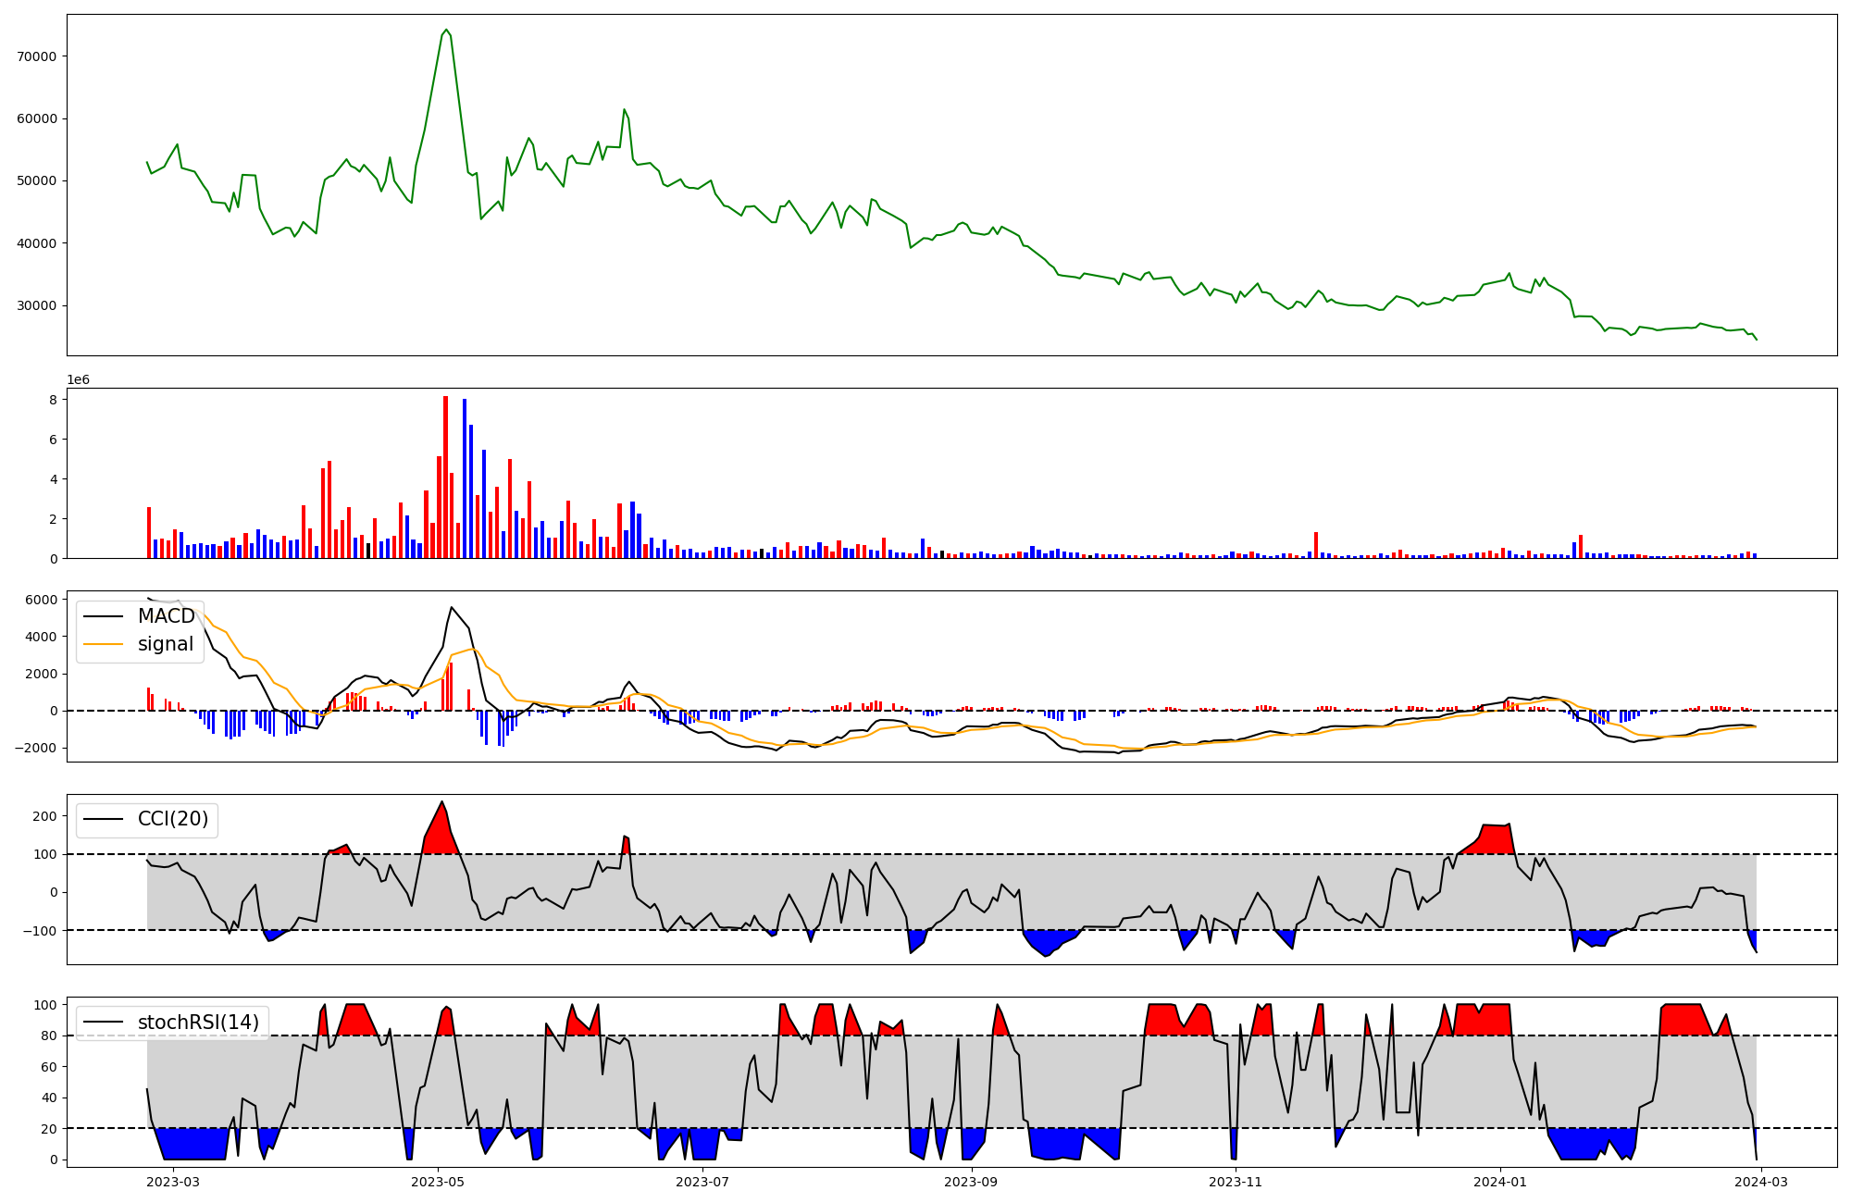Click the stochRSI(14) legend entry
Viewport: 1851px width, 1203px height.
[198, 1023]
